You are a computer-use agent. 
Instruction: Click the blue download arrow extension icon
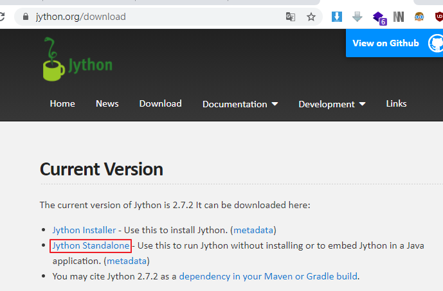point(337,17)
